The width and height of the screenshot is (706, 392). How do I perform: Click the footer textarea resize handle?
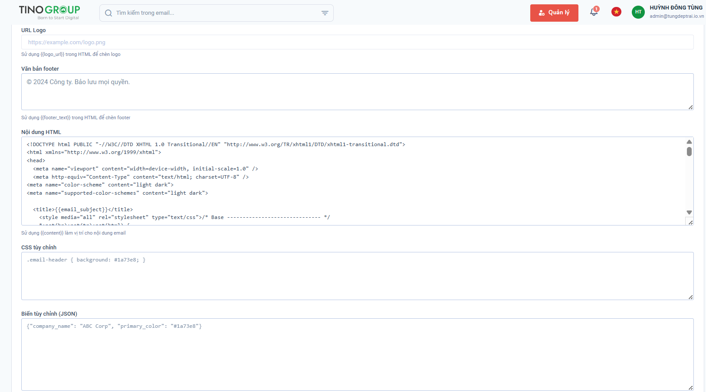[690, 107]
